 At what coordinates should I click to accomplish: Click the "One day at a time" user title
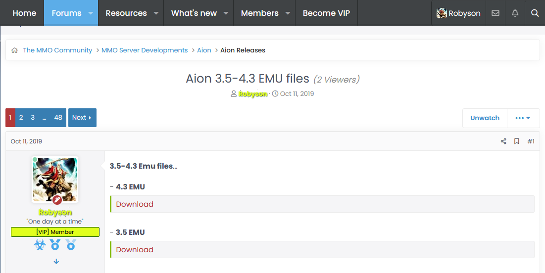(x=55, y=222)
